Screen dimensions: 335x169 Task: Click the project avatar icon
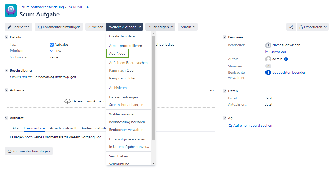[x=11, y=10]
